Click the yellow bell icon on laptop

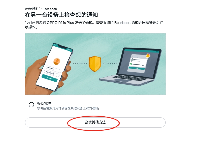(148, 56)
